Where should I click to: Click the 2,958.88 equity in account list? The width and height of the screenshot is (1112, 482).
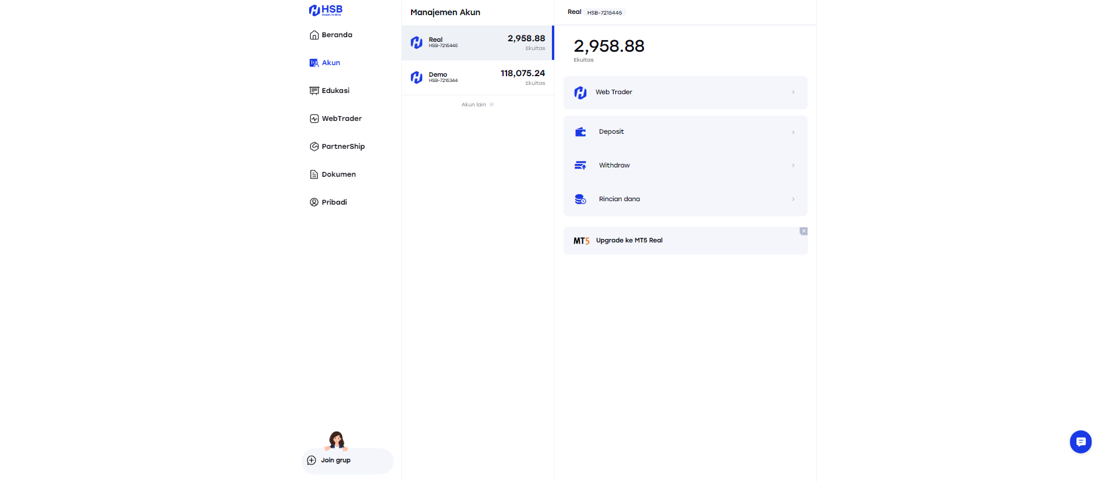[526, 38]
